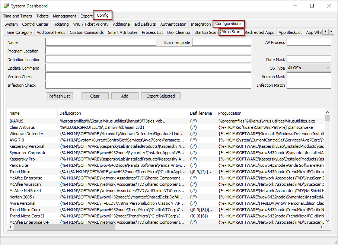Focus the Name input field
Image resolution: width=338 pixels, height=245 pixels.
coord(101,42)
